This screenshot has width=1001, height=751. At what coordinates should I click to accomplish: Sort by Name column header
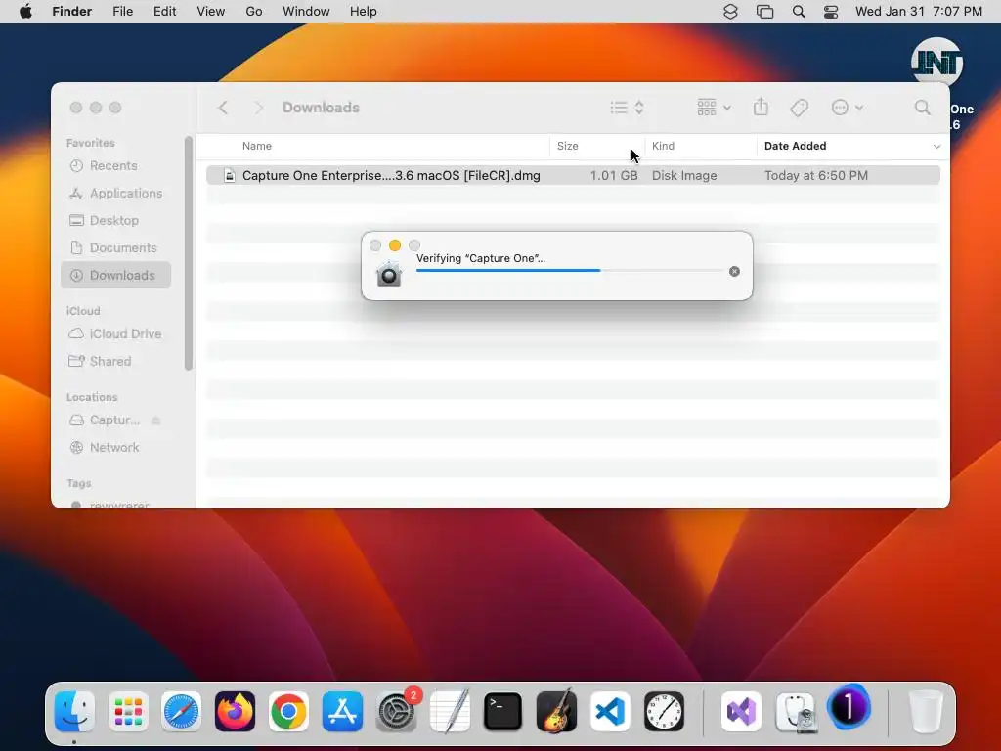pyautogui.click(x=257, y=146)
